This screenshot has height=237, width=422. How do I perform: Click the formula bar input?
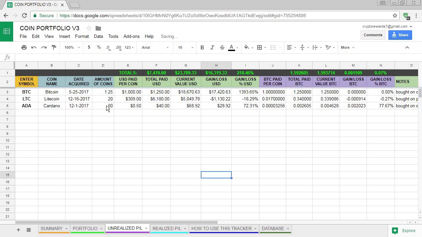point(218,57)
